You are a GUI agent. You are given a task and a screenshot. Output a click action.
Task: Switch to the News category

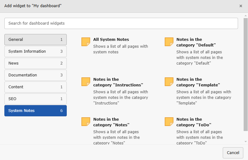pos(36,63)
